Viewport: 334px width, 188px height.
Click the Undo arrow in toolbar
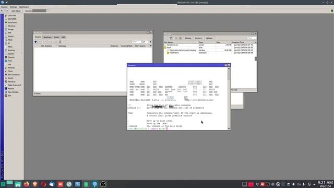[2, 11]
